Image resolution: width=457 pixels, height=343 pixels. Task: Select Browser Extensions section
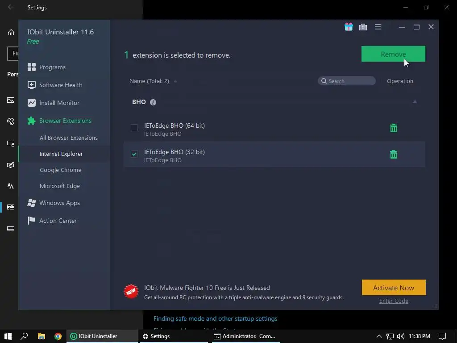pyautogui.click(x=59, y=121)
